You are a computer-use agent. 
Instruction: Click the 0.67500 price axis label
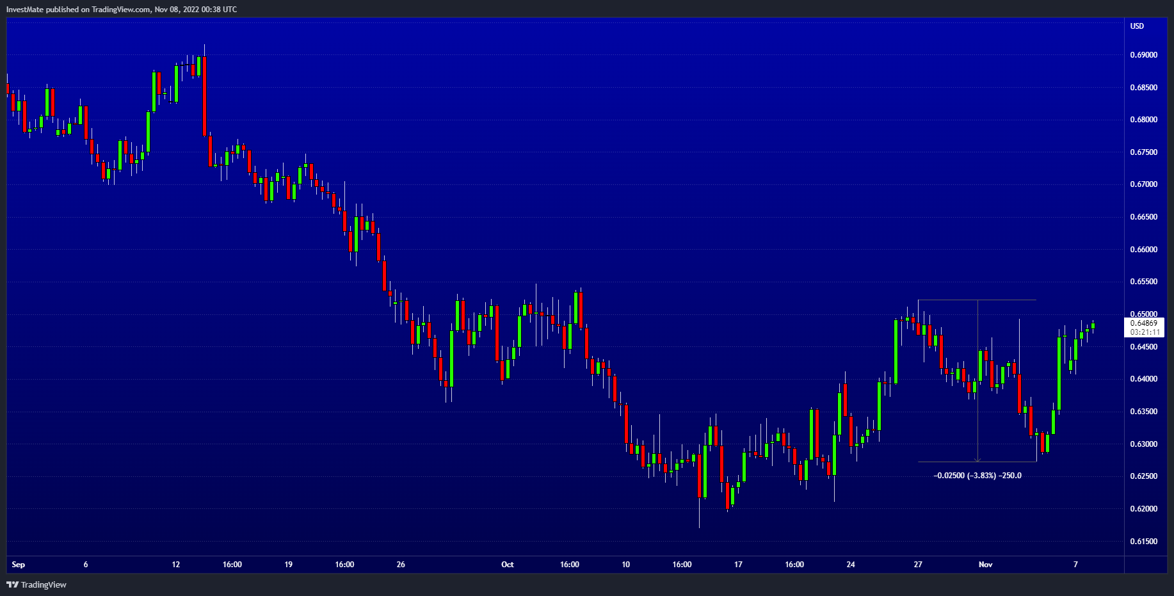coord(1144,152)
